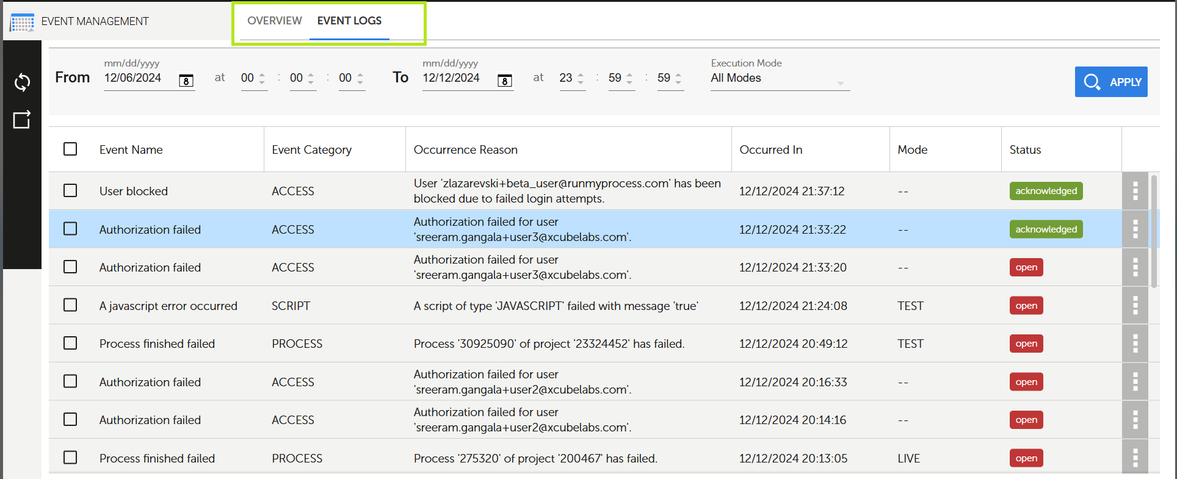The height and width of the screenshot is (479, 1177).
Task: Check the 20:16:33 Authorization failed checkbox
Action: tap(70, 381)
